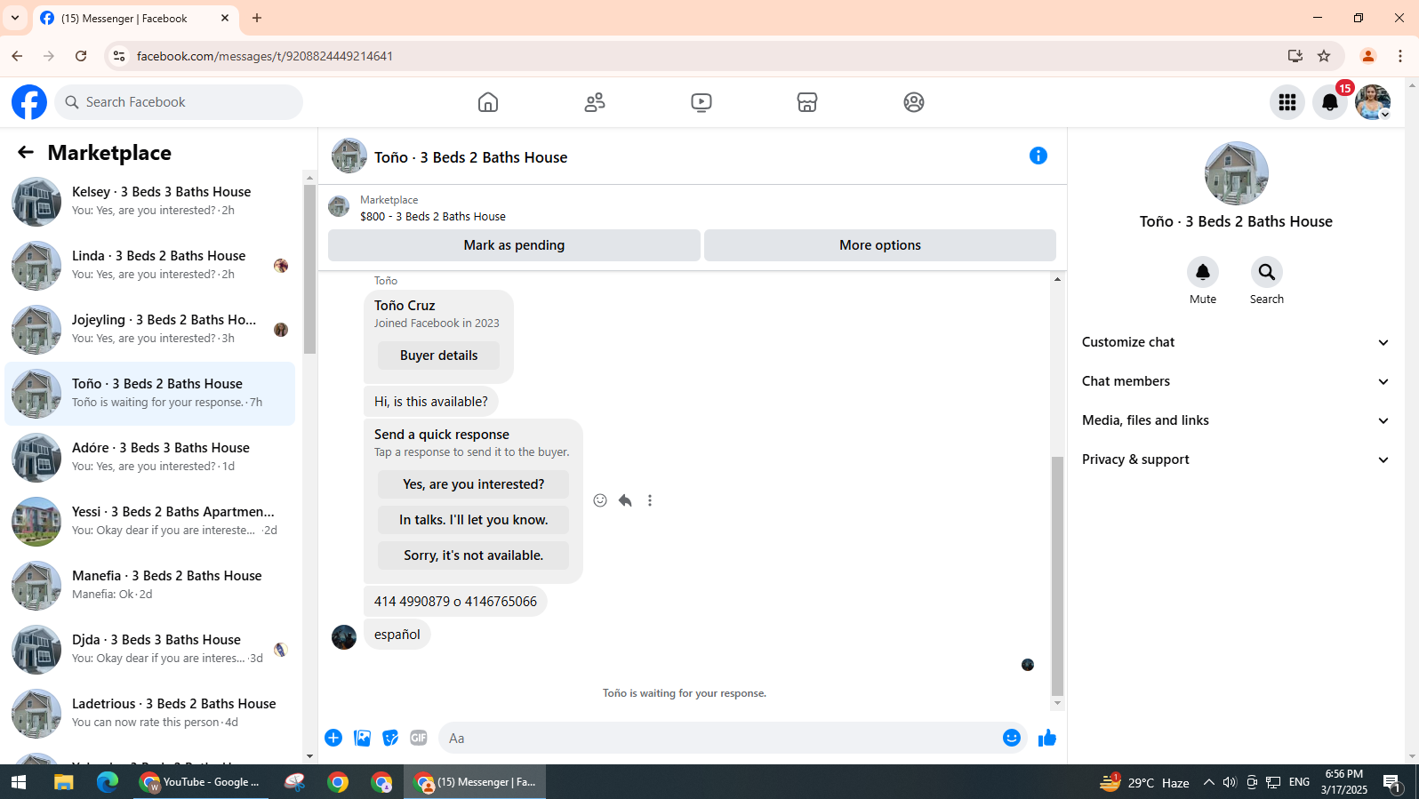Mark the listing as pending
The height and width of the screenshot is (799, 1419).
[x=514, y=245]
